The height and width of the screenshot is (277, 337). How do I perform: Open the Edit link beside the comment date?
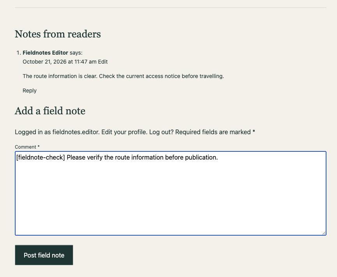(103, 62)
